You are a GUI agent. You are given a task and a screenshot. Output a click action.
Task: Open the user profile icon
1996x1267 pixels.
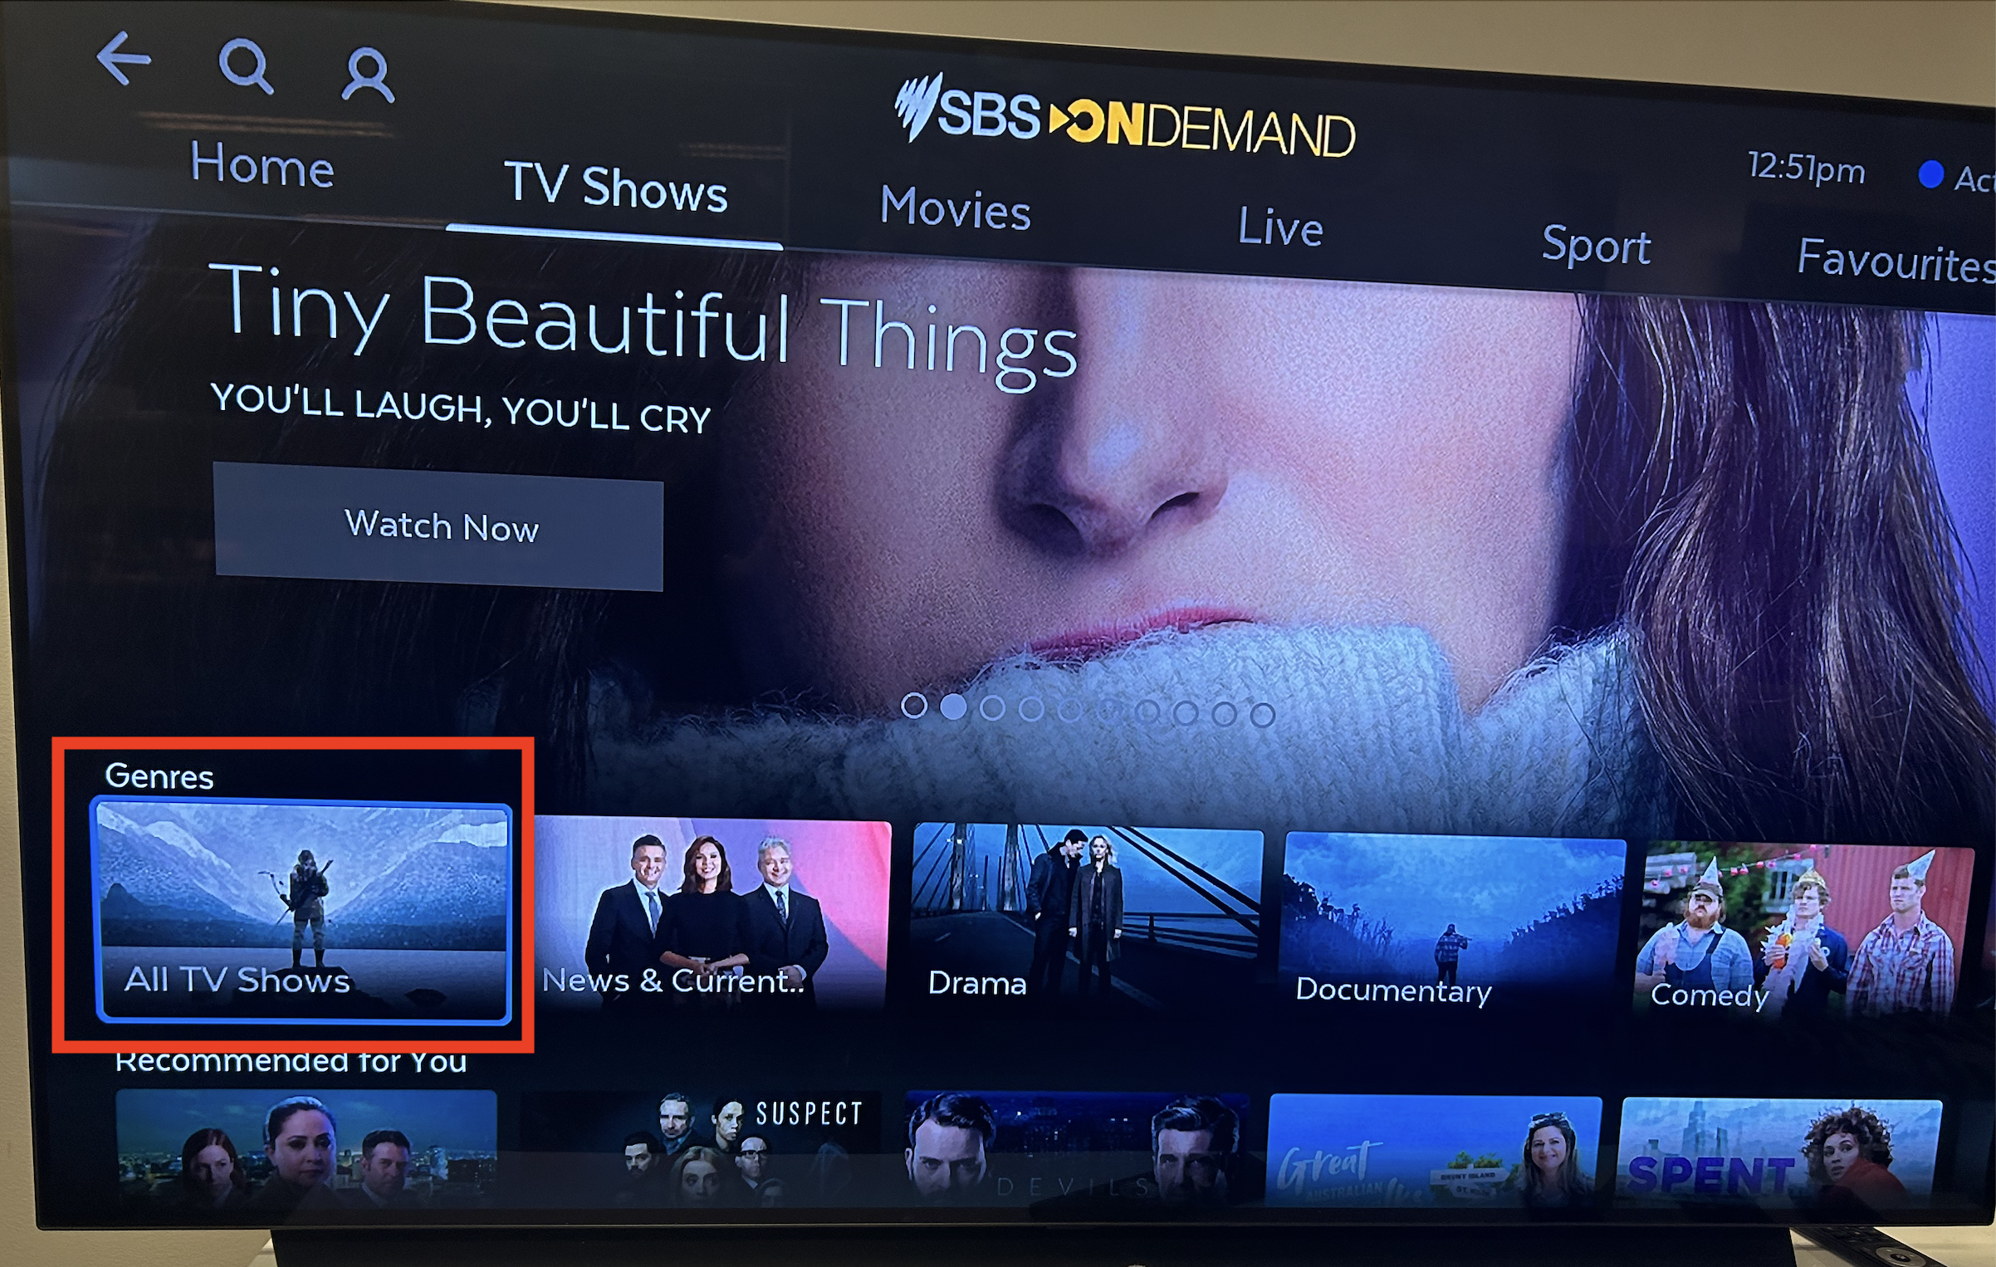coord(368,76)
